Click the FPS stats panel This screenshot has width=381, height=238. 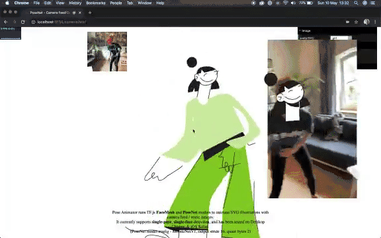tap(11, 33)
